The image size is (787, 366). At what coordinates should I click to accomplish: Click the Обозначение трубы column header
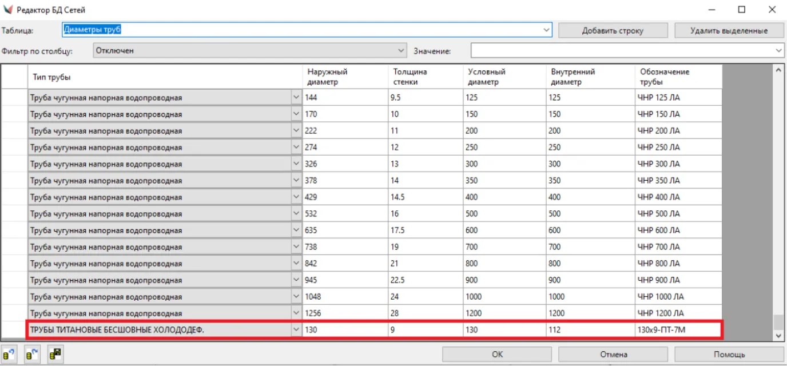click(x=679, y=77)
